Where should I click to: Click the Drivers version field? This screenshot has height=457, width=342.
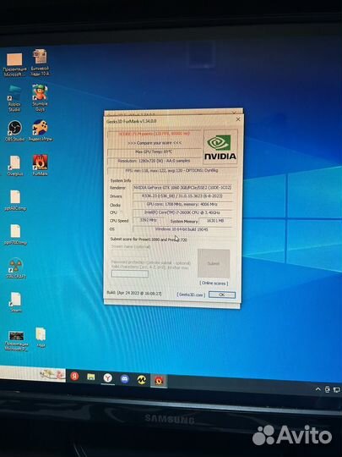[182, 196]
